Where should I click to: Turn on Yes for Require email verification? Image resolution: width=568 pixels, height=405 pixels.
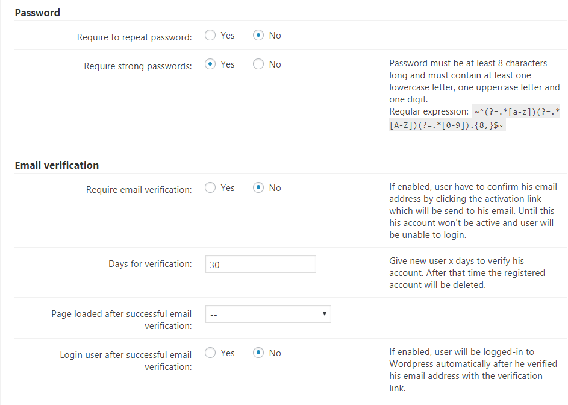[210, 188]
